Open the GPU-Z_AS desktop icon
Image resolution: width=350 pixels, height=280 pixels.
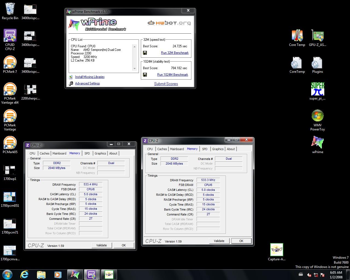coord(317,38)
